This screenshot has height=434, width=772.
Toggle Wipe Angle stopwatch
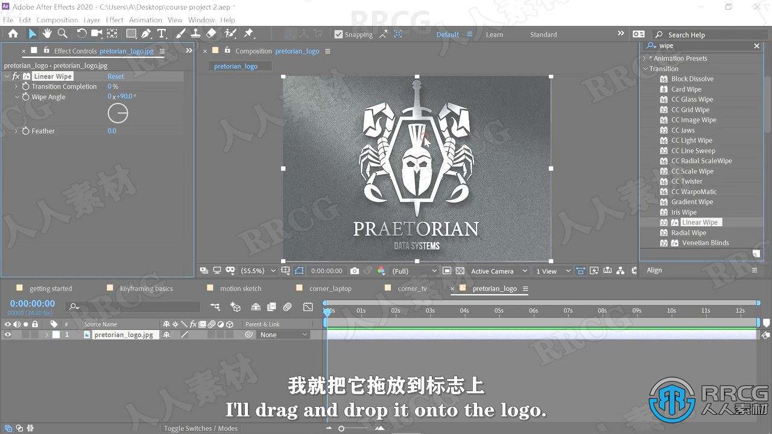(x=25, y=97)
